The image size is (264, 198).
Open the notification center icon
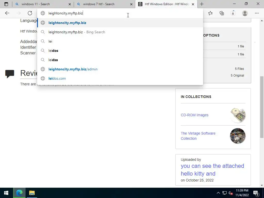pyautogui.click(x=256, y=193)
